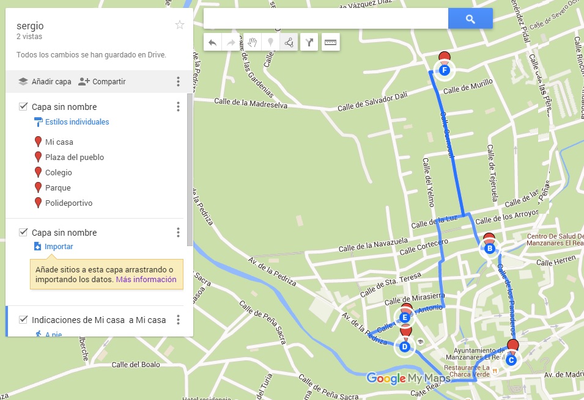Open the first layer's three-dot menu
Viewport: 584px width, 400px height.
click(178, 106)
